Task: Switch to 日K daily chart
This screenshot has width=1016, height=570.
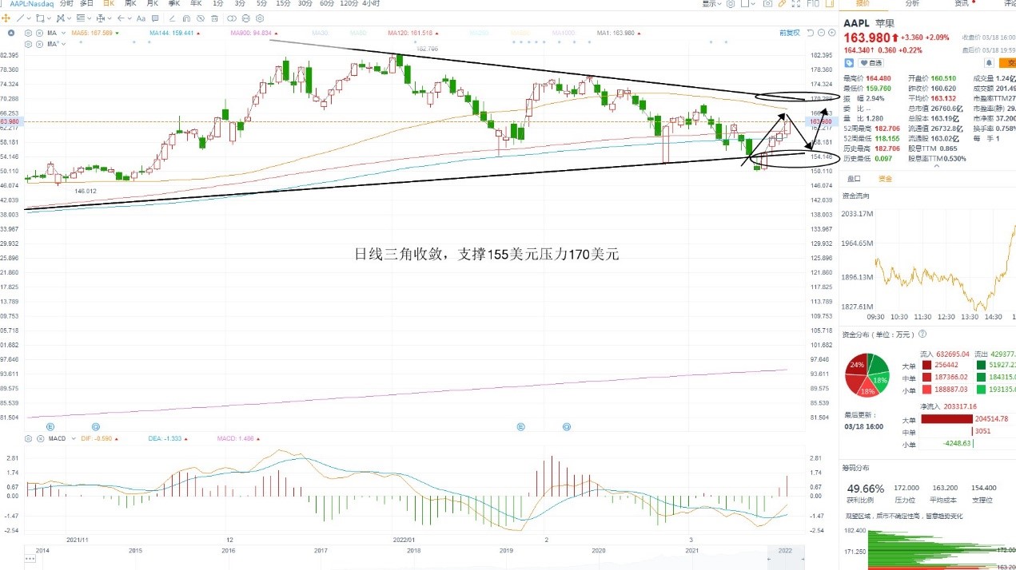Action: click(x=109, y=4)
